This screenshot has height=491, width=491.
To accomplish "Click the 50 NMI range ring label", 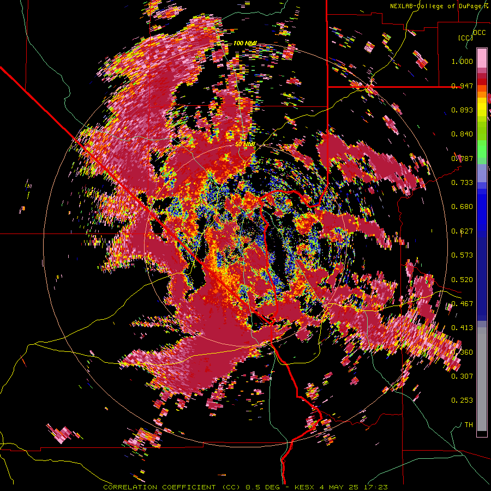I will tap(245, 145).
